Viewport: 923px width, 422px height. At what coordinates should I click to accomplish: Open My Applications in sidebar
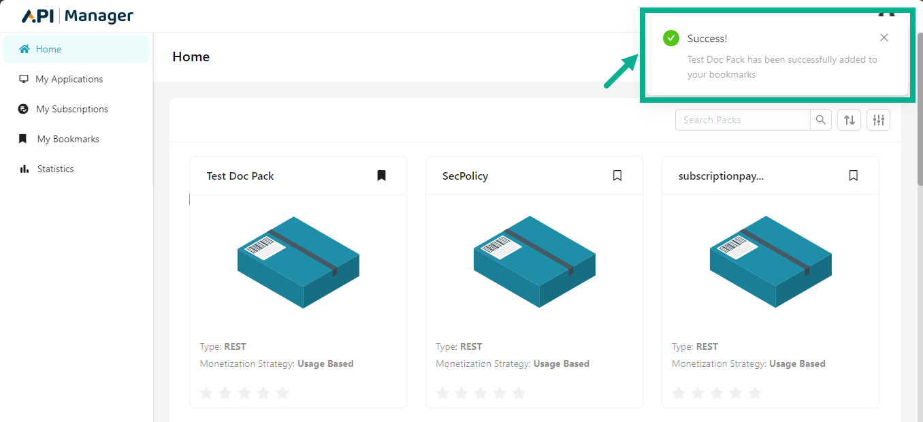pyautogui.click(x=69, y=79)
